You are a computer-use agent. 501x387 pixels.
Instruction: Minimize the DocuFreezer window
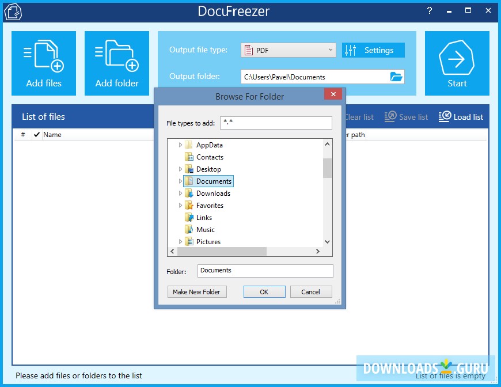pyautogui.click(x=449, y=11)
